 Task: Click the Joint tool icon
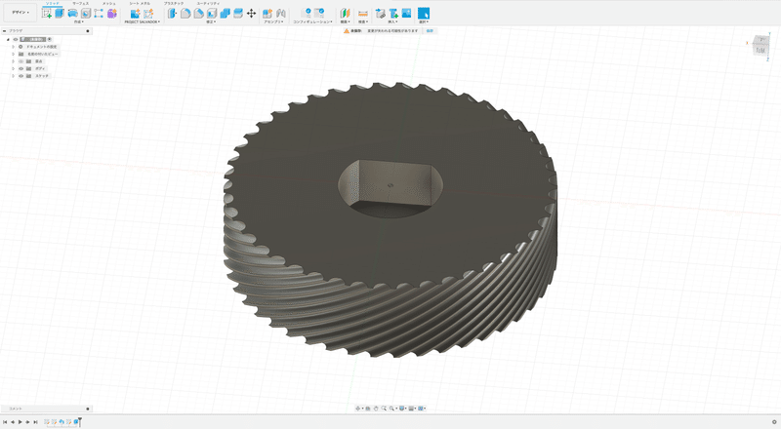(281, 14)
